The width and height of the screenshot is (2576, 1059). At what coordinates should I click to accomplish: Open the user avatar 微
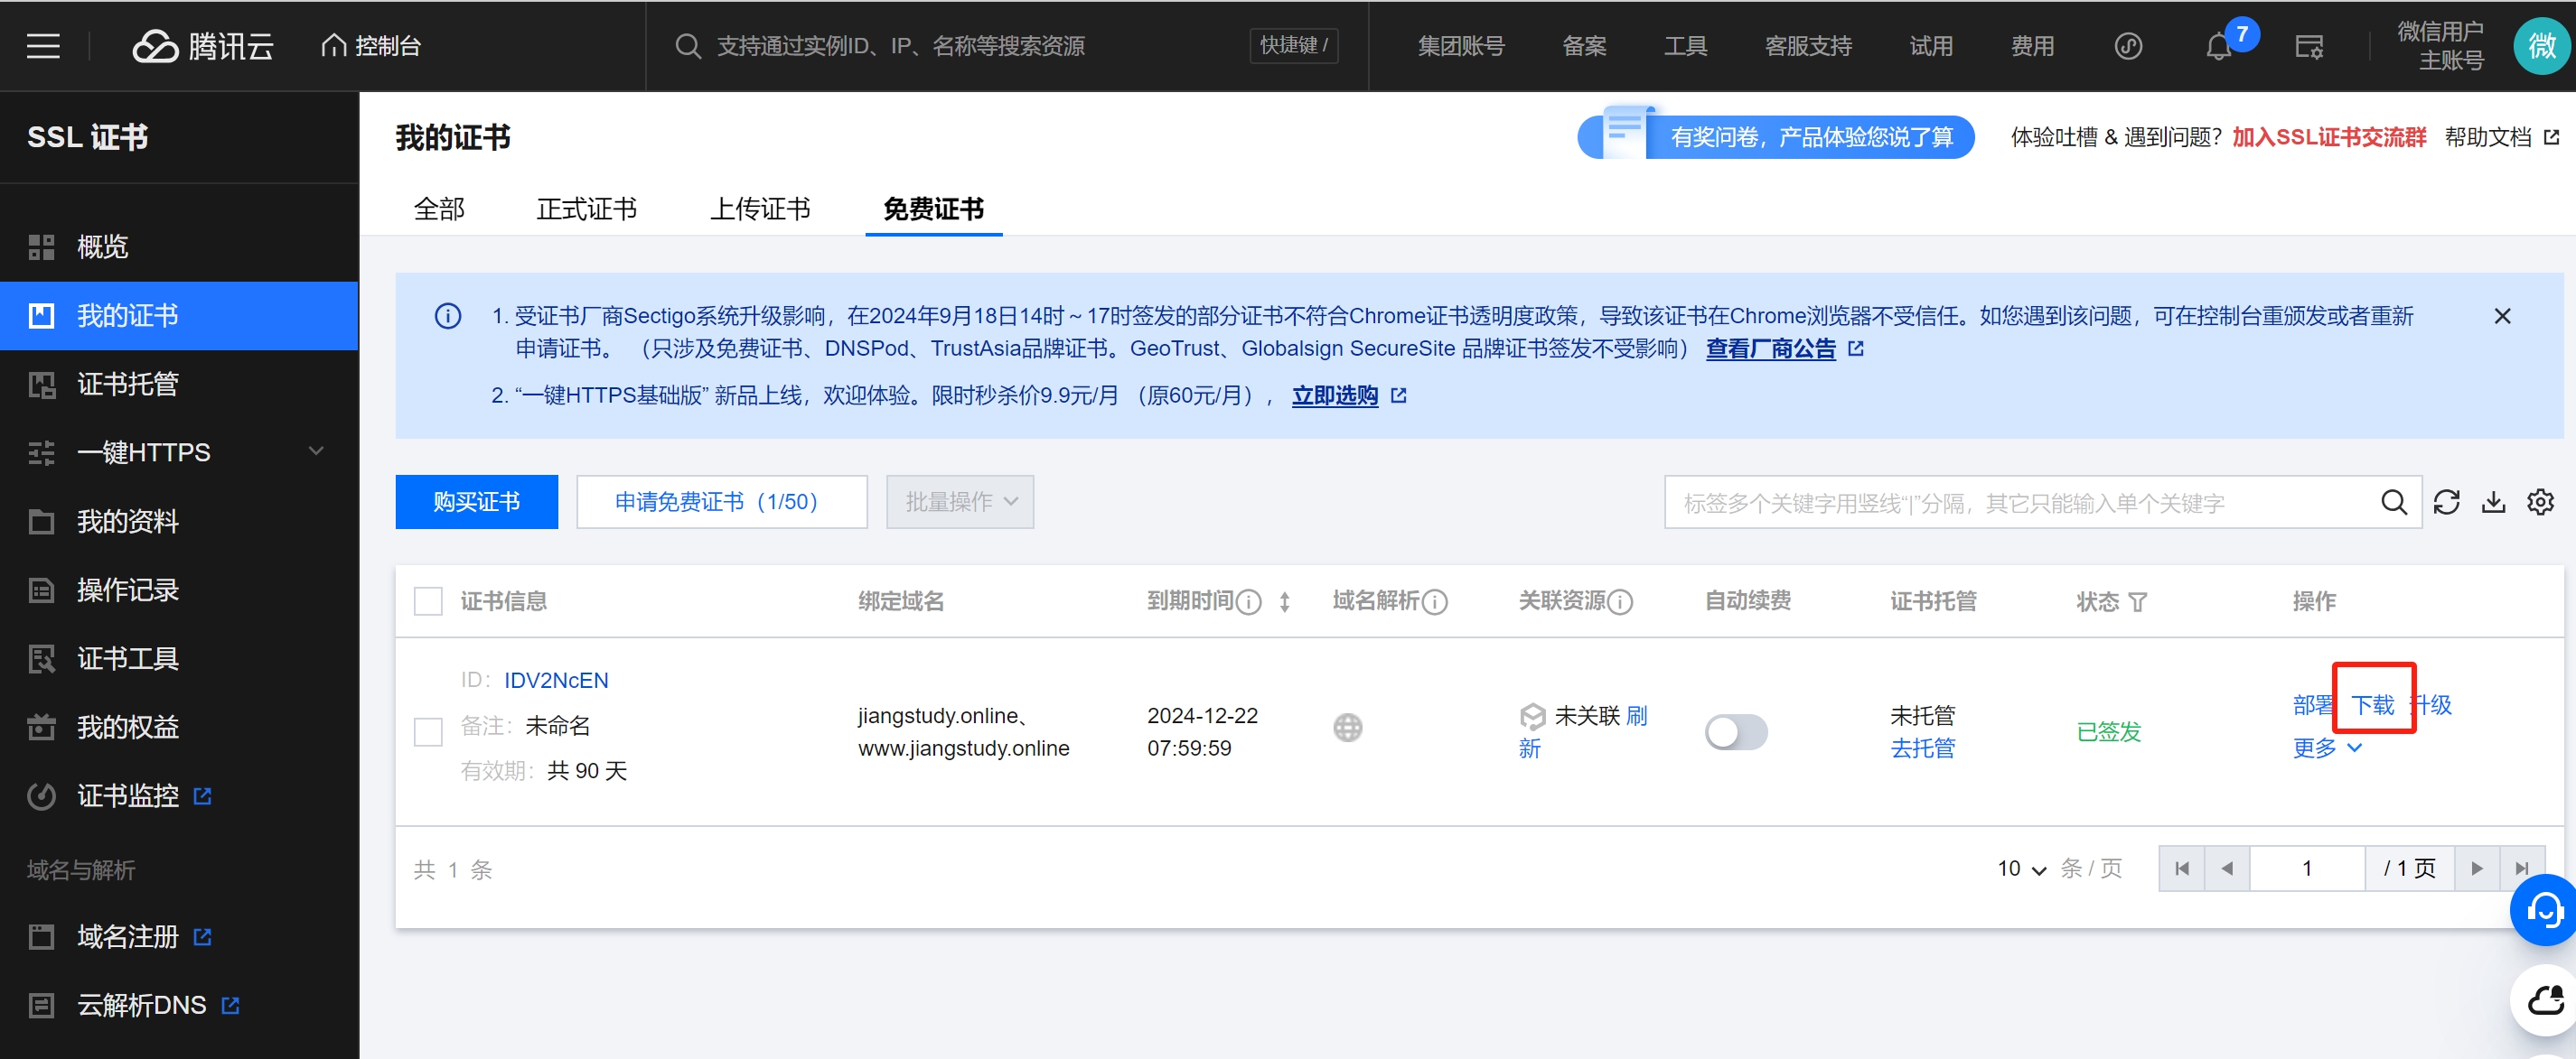point(2541,46)
